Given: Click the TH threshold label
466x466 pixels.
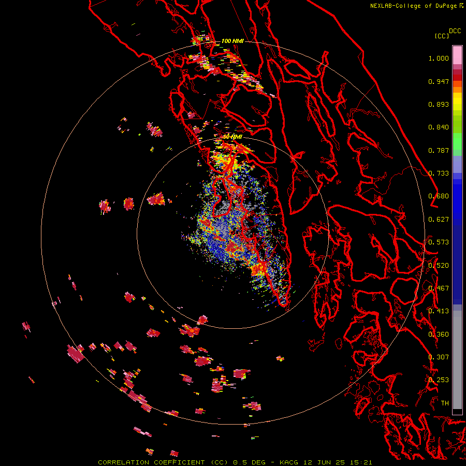Looking at the screenshot, I should (445, 403).
